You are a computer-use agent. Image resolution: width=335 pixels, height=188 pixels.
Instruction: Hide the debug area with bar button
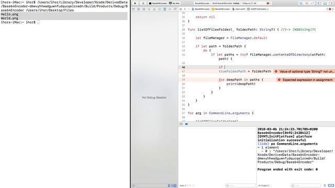(181, 124)
